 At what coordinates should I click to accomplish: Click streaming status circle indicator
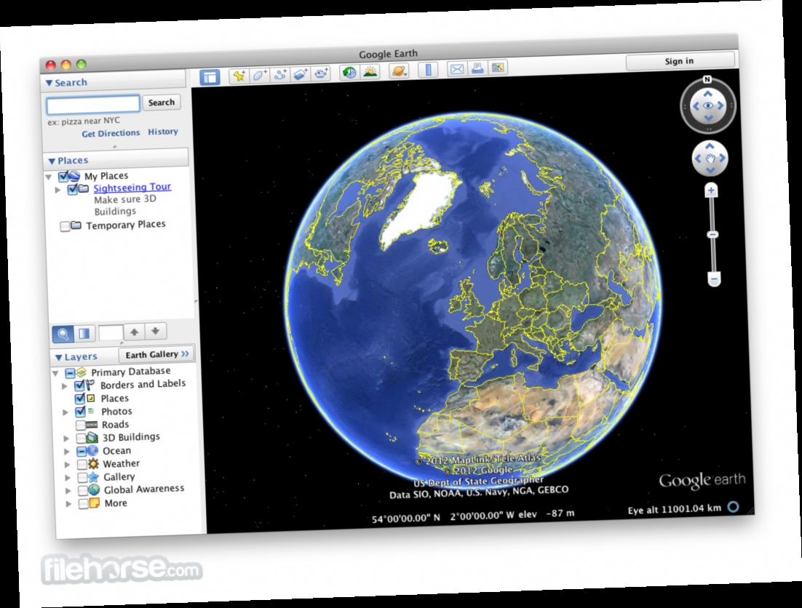[734, 506]
